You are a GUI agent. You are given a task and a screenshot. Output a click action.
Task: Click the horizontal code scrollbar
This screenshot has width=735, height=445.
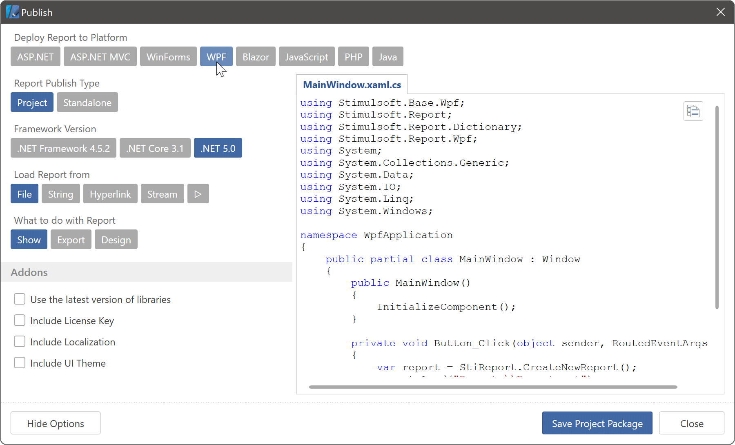493,387
